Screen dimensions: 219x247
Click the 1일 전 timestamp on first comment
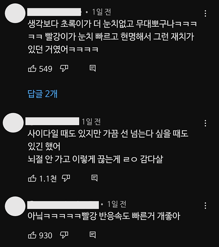(x=102, y=12)
